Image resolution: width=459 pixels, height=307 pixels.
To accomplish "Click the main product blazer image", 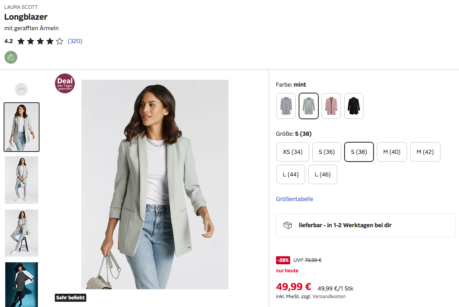I will (x=155, y=184).
